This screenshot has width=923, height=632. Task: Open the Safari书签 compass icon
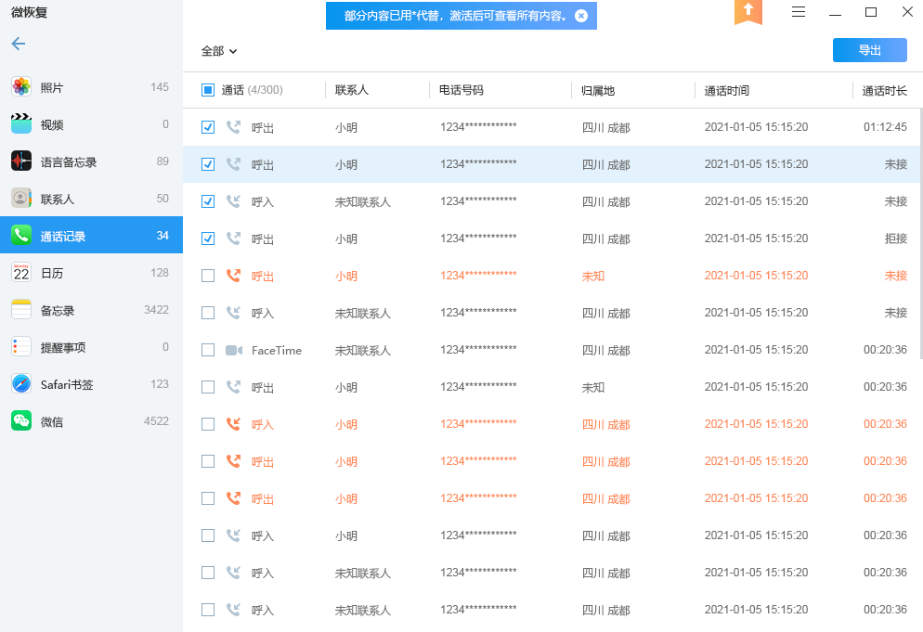click(x=21, y=384)
